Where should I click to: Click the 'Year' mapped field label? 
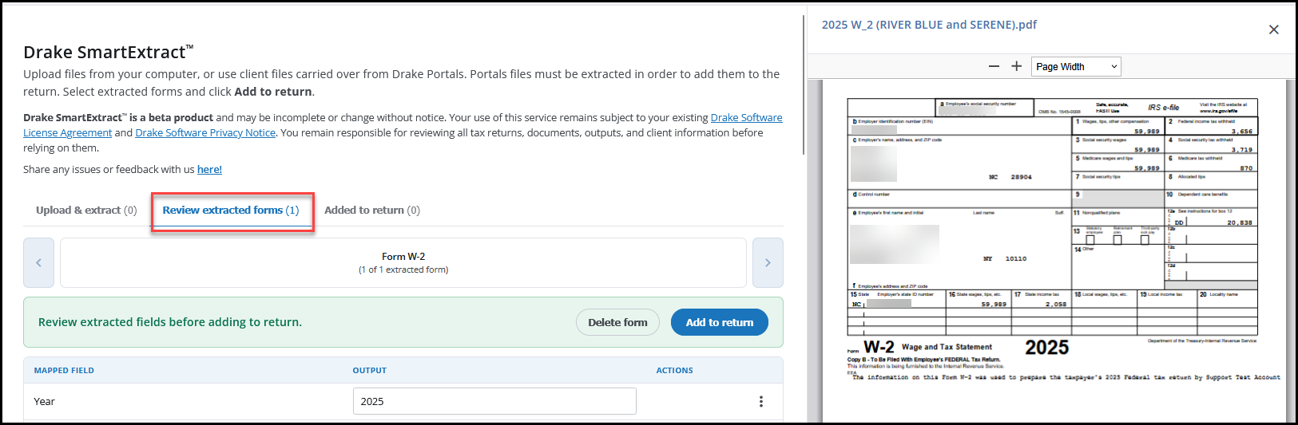[x=45, y=401]
